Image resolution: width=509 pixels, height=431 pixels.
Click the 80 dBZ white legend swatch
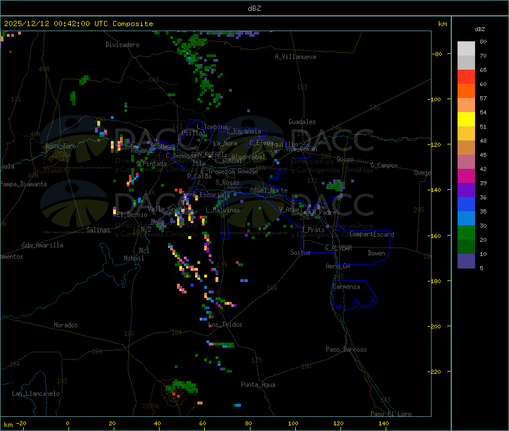[466, 49]
